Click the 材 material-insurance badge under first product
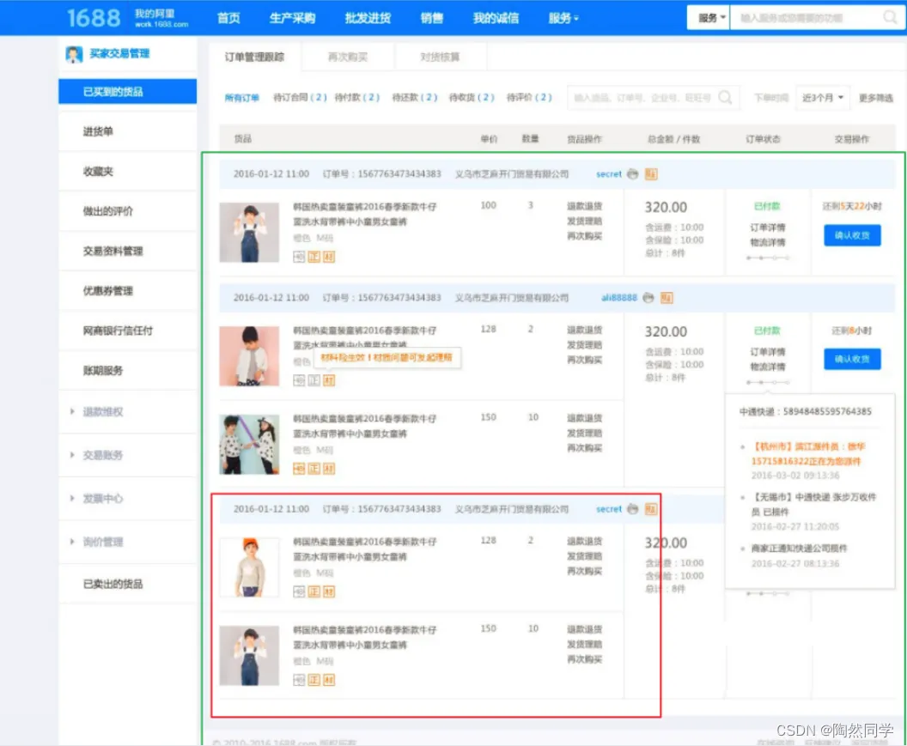907x746 pixels. (329, 256)
